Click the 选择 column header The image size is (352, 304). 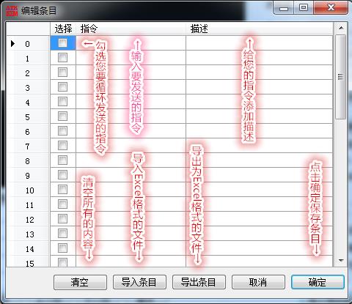point(63,29)
